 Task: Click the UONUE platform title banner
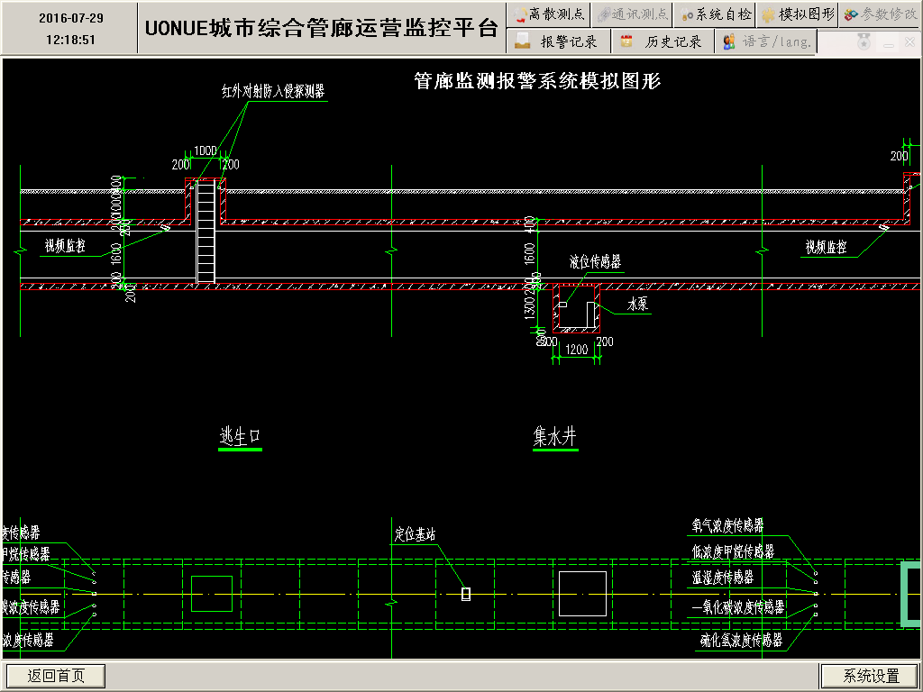321,28
